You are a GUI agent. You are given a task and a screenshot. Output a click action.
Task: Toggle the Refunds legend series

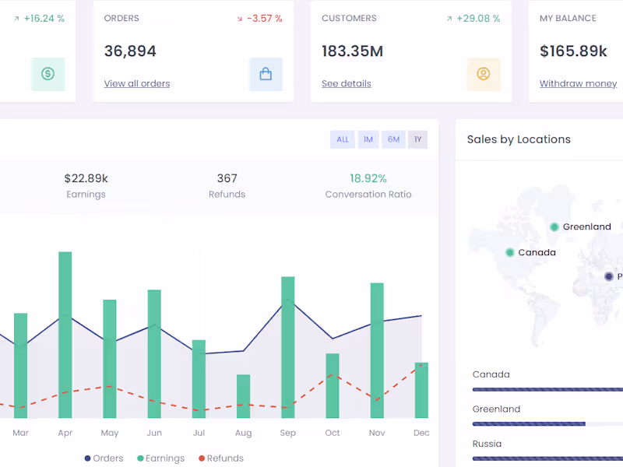(x=221, y=458)
